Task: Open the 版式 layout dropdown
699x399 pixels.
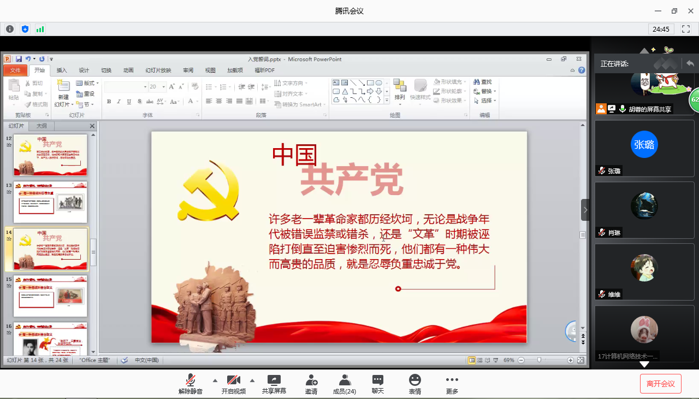Action: [87, 83]
